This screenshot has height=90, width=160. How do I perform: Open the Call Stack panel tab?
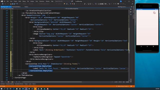pos(2,84)
